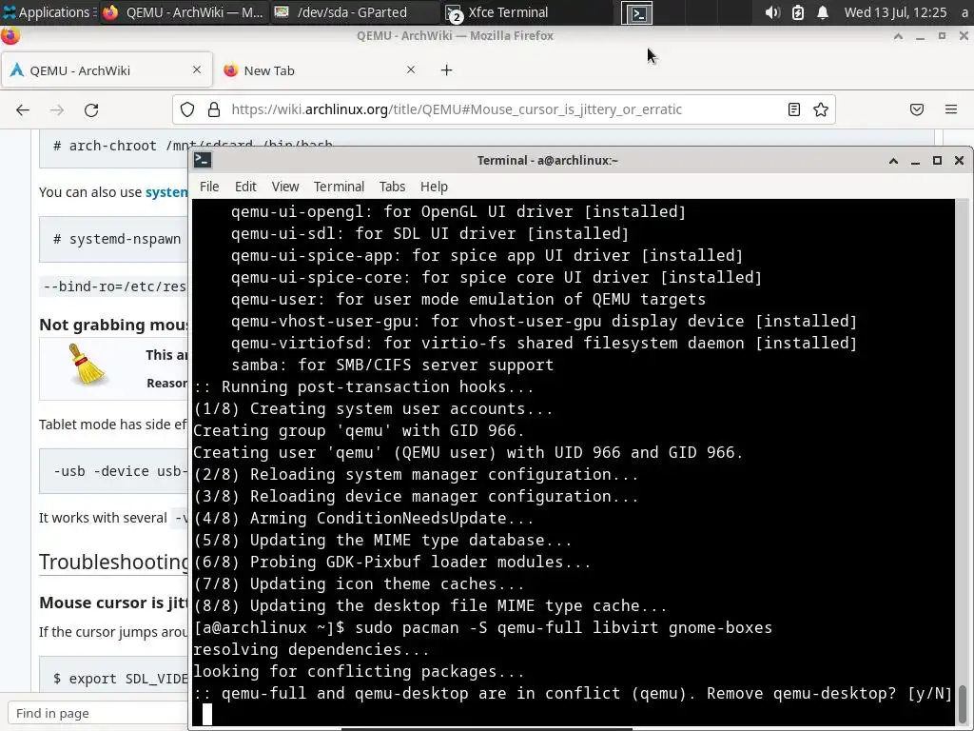974x731 pixels.
Task: Click the '# systemd-nspawn' code block
Action: pos(114,239)
